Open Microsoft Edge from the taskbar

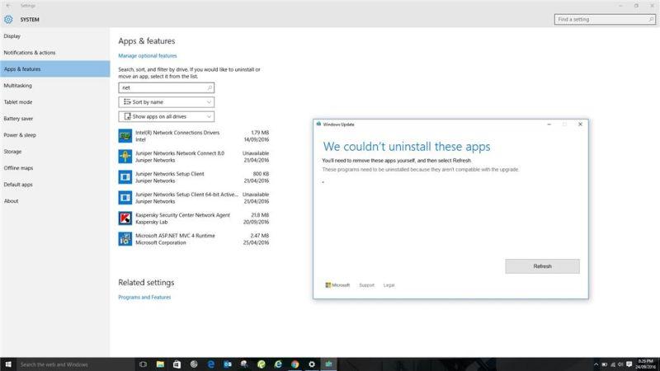(211, 364)
